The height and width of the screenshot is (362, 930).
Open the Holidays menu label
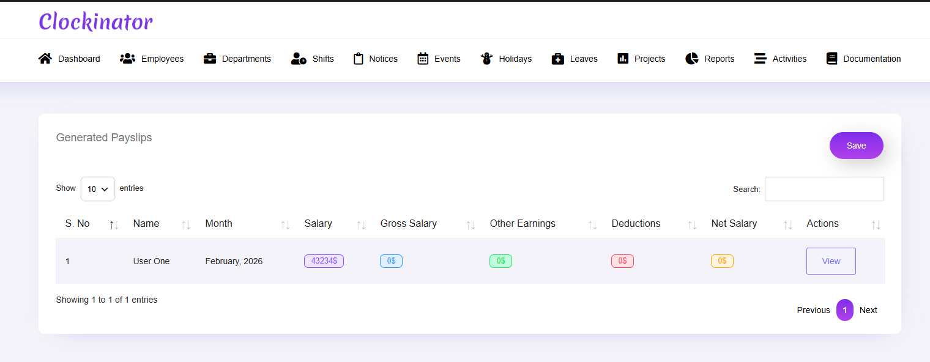[515, 59]
